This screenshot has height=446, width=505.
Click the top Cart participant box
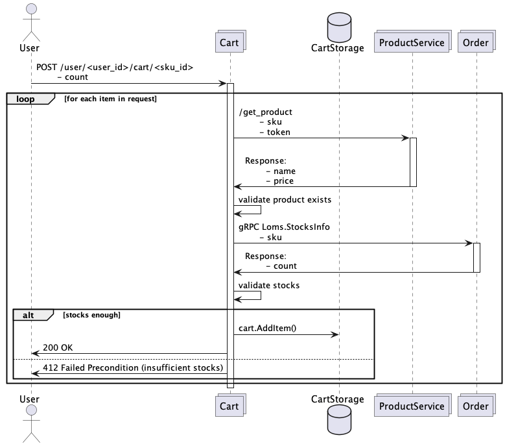[x=229, y=43]
